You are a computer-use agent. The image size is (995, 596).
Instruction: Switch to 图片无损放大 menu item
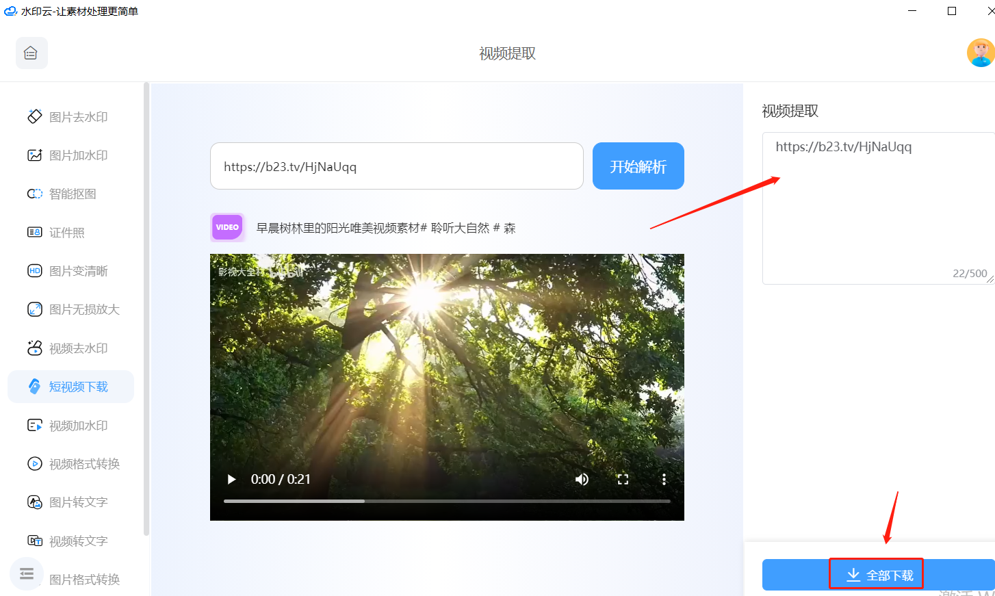pyautogui.click(x=71, y=309)
